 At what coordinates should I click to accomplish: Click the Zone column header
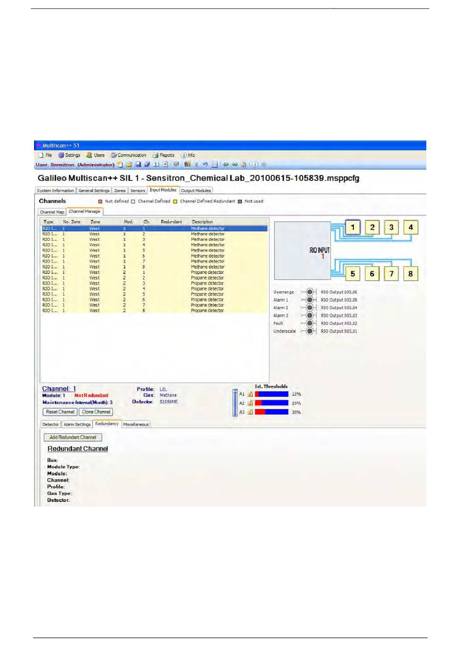pos(95,222)
